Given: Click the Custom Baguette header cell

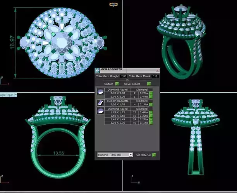Looking at the screenshot, I should point(118,101).
